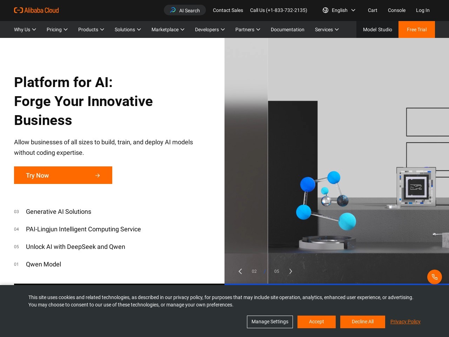Click the slide total 05
Viewport: 449px width, 337px height.
pos(277,271)
